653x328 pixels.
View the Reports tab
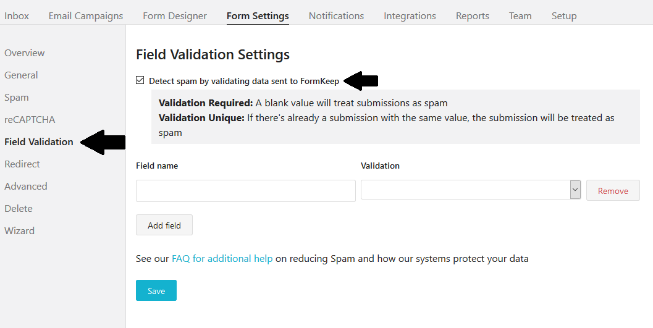pyautogui.click(x=472, y=16)
